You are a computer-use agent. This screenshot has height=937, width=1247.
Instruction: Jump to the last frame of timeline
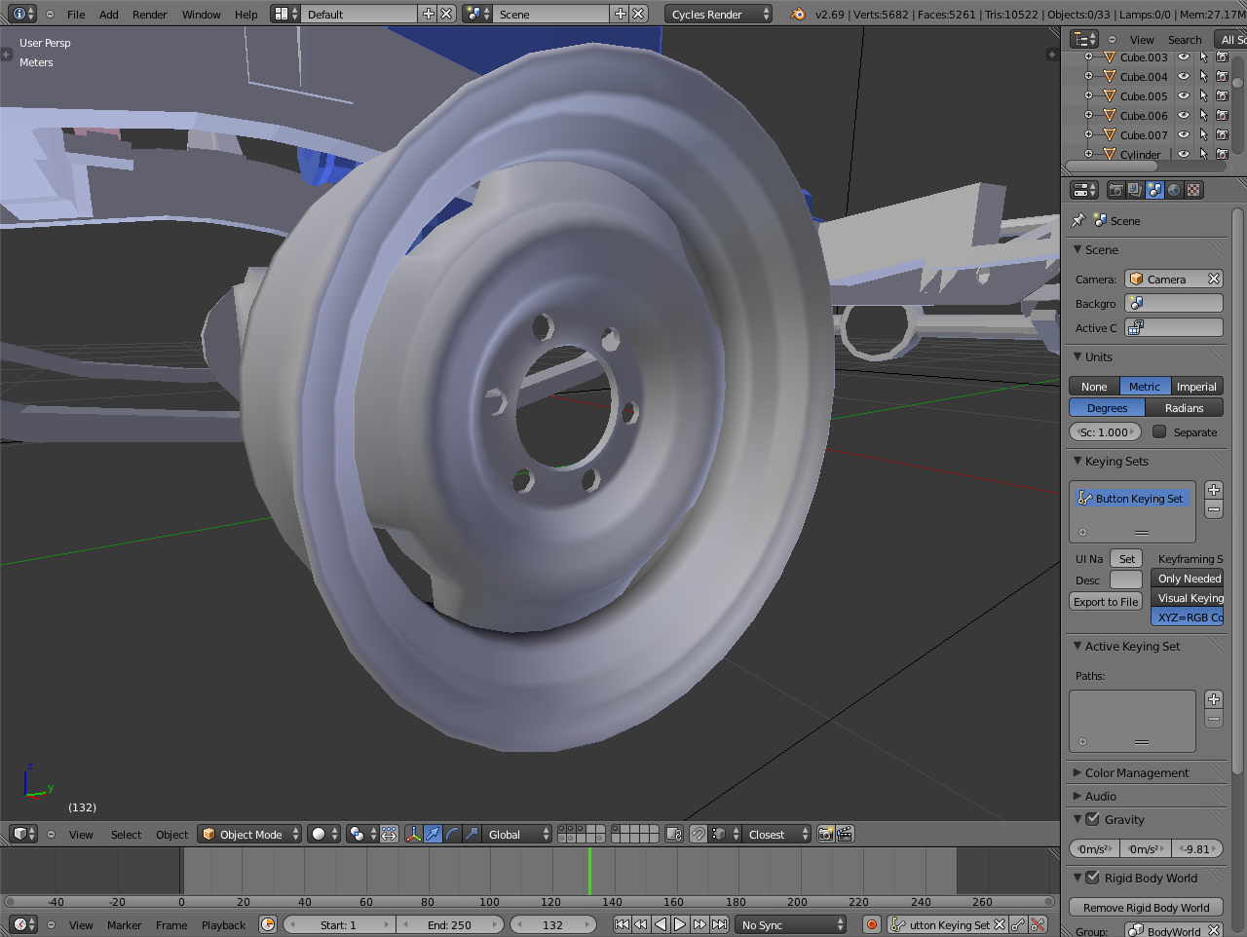(x=719, y=924)
